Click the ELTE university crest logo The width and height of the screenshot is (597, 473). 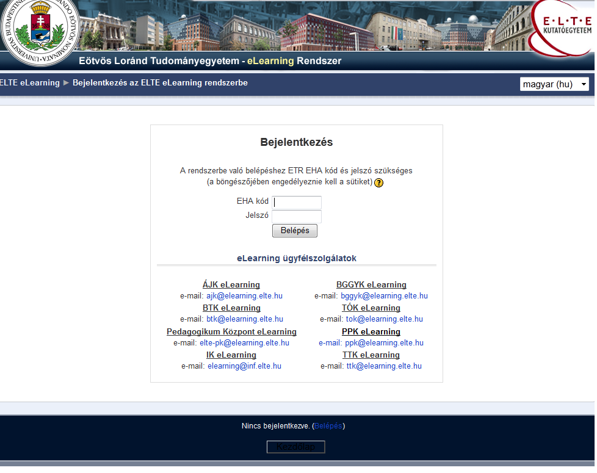[40, 32]
